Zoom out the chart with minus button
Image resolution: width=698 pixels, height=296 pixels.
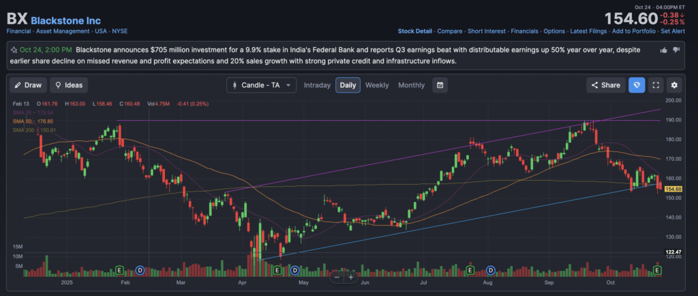point(337,277)
